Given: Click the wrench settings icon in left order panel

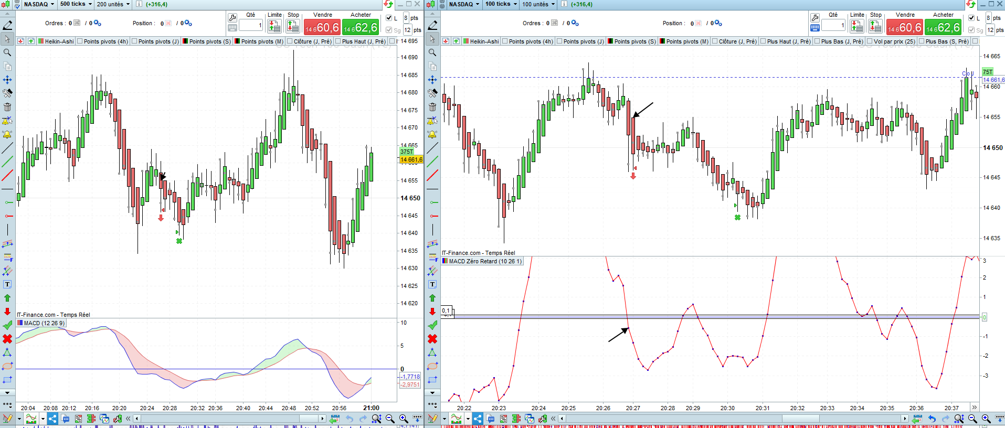Looking at the screenshot, I should [x=232, y=18].
